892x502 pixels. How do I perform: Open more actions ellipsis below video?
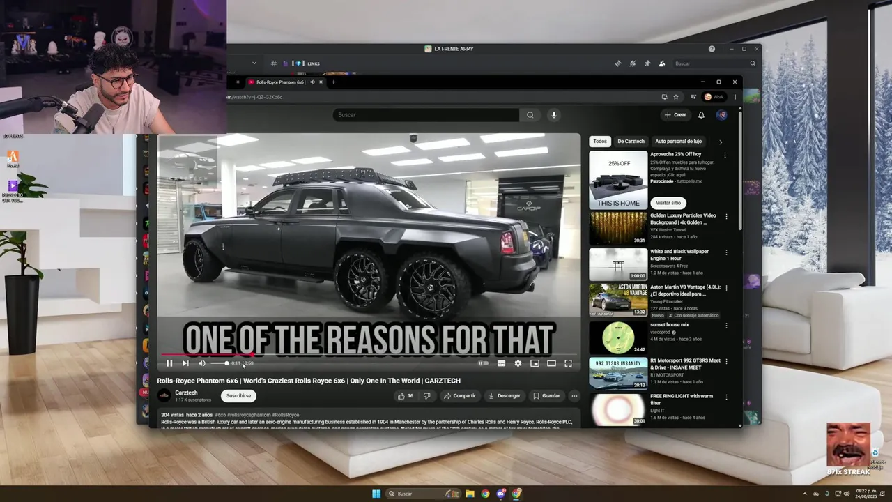point(574,395)
